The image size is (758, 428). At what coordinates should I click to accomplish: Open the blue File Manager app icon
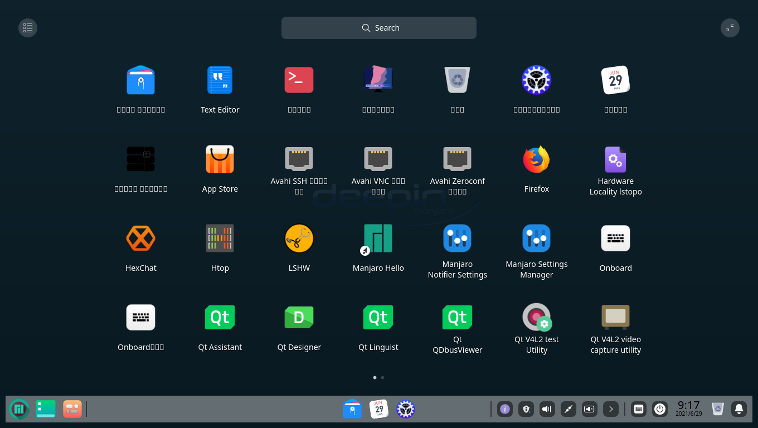[x=140, y=80]
